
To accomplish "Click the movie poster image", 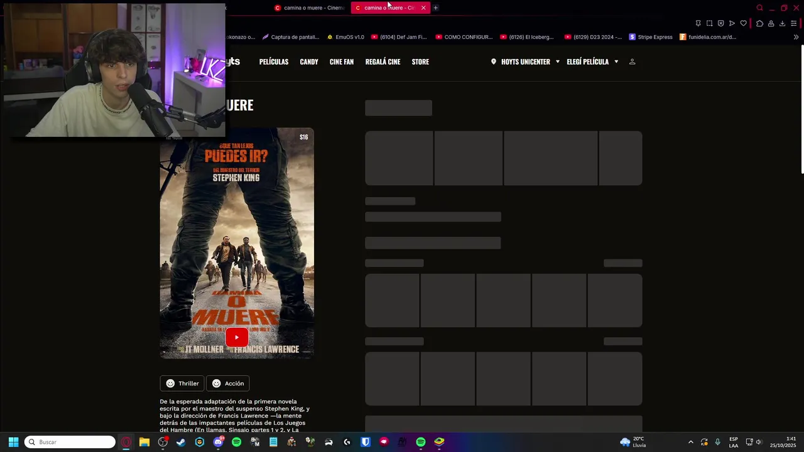I will pos(237,244).
